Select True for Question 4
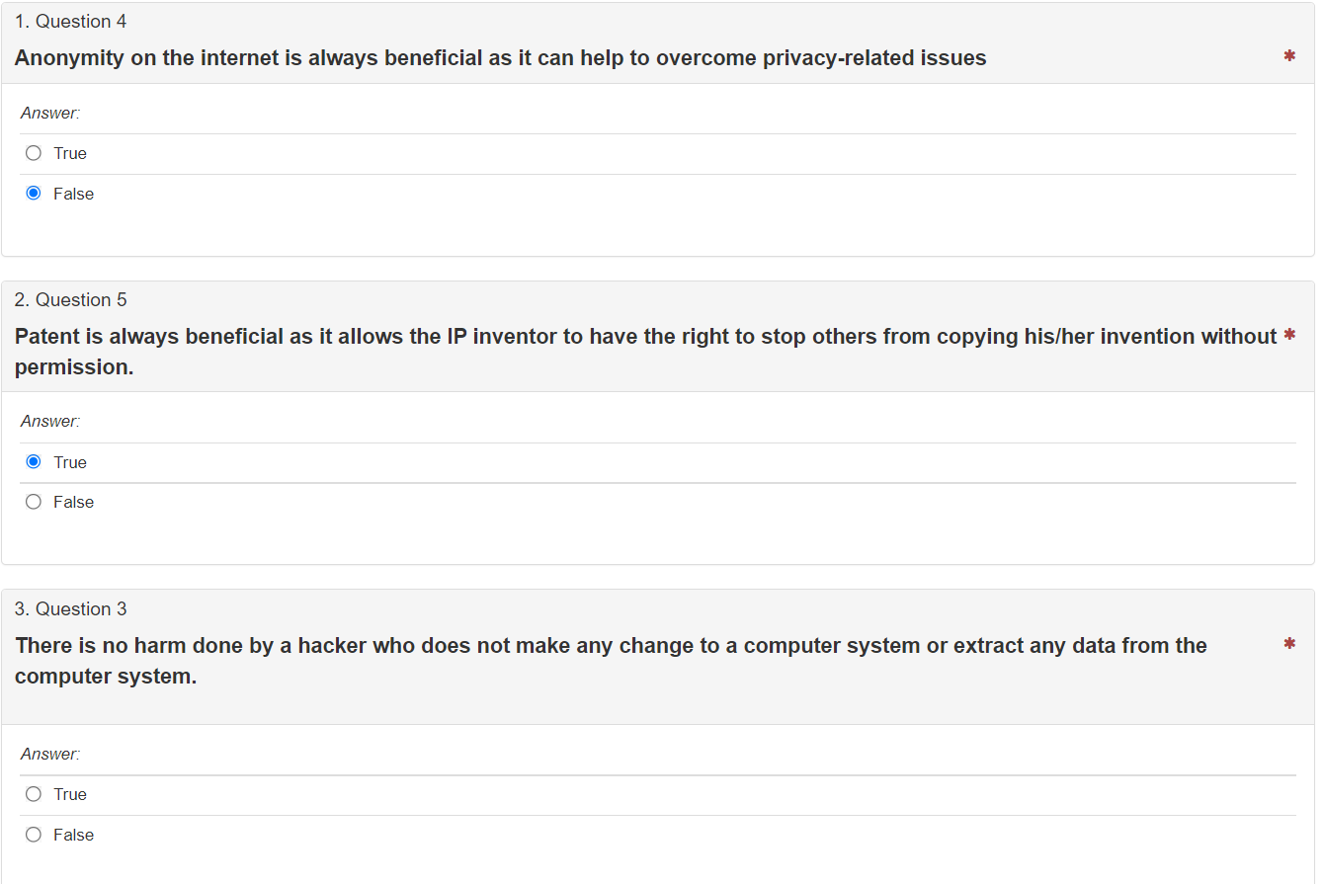1323x884 pixels. 33,153
